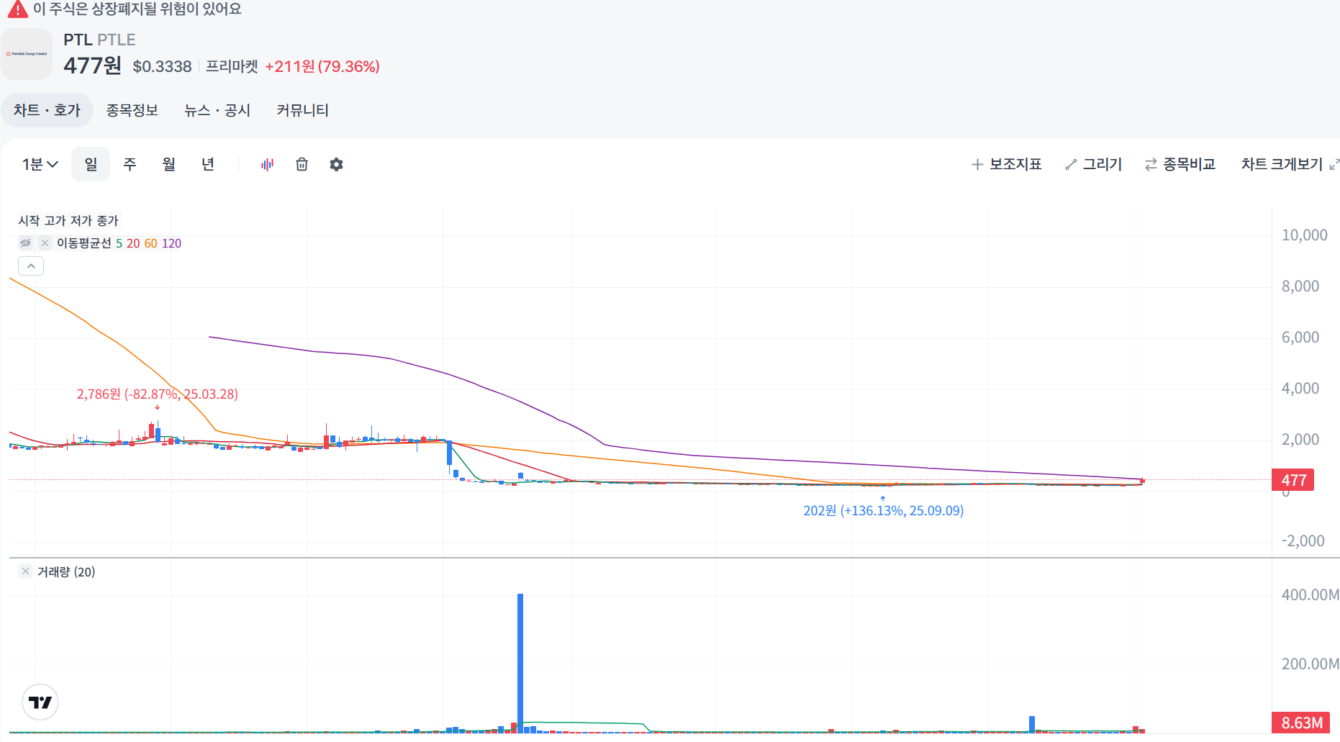The height and width of the screenshot is (742, 1340).
Task: Click the +211원 (79.36%) price change
Action: point(322,67)
